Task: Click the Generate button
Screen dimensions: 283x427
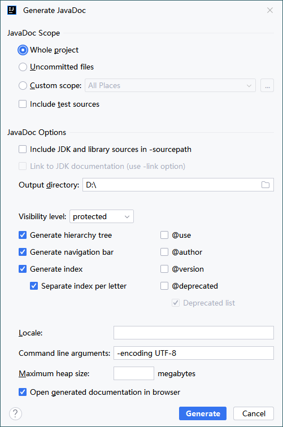Action: pyautogui.click(x=203, y=413)
